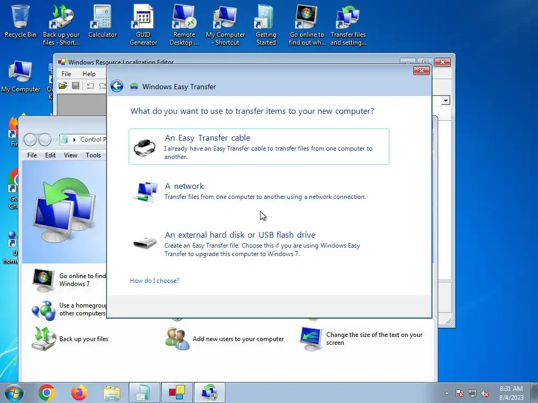The width and height of the screenshot is (538, 403).
Task: Click Use a homegroup item in Getting Started
Action: click(x=69, y=310)
